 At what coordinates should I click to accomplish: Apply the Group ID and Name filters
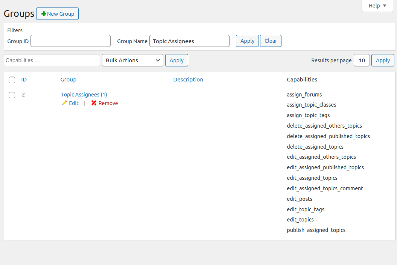[x=247, y=41]
